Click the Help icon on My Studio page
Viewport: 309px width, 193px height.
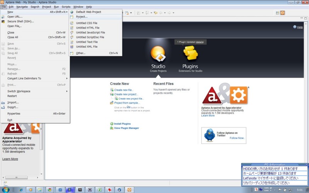coord(295,27)
